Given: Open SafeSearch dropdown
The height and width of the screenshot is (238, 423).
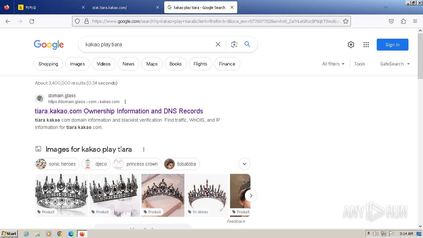Looking at the screenshot, I should point(395,64).
